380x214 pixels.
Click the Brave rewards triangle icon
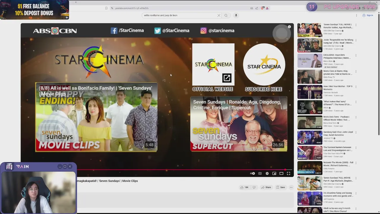(x=267, y=8)
